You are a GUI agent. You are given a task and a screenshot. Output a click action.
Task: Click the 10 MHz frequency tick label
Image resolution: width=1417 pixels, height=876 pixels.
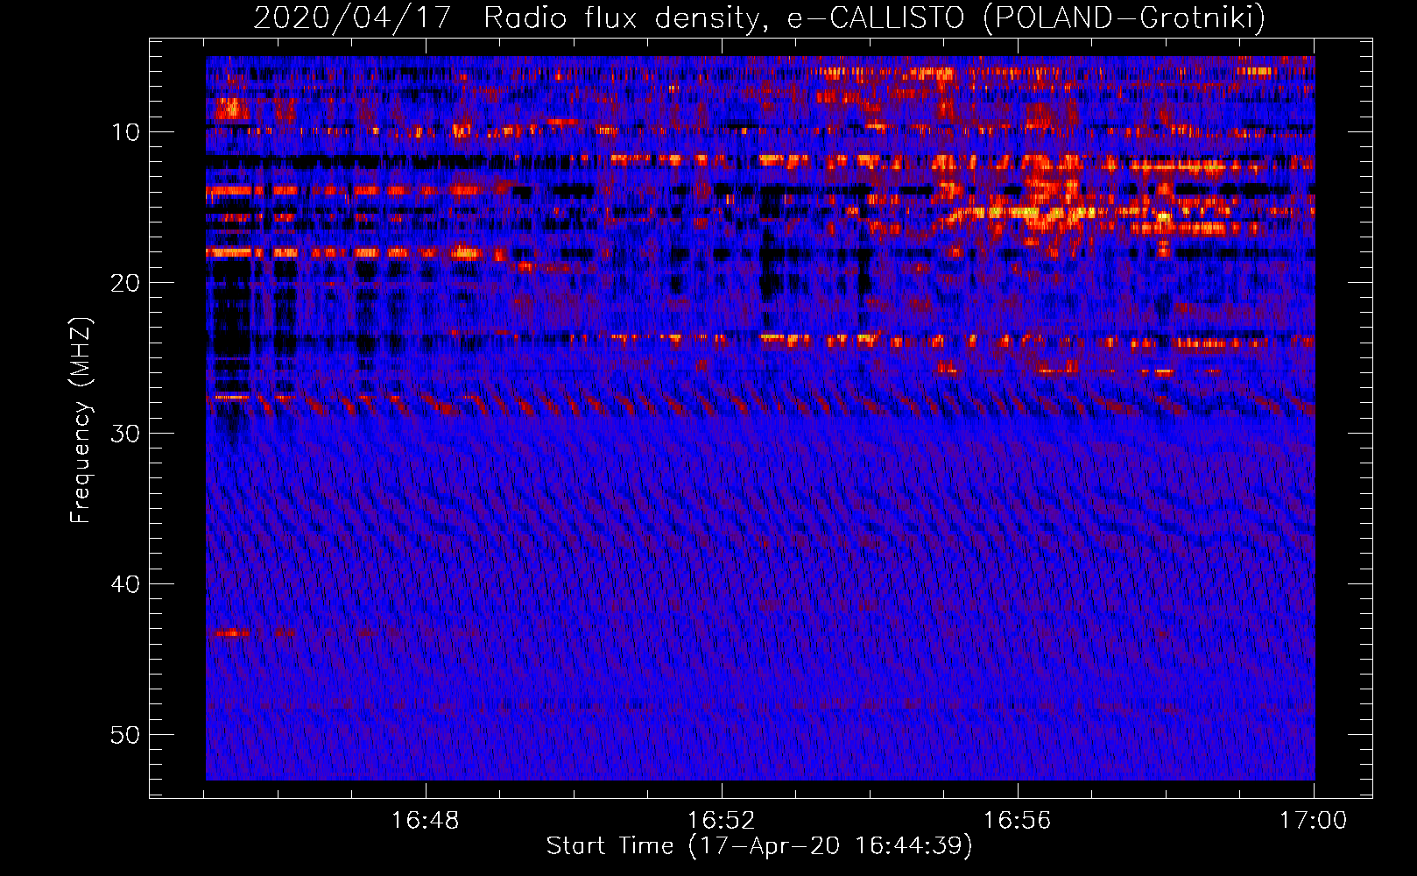point(126,132)
